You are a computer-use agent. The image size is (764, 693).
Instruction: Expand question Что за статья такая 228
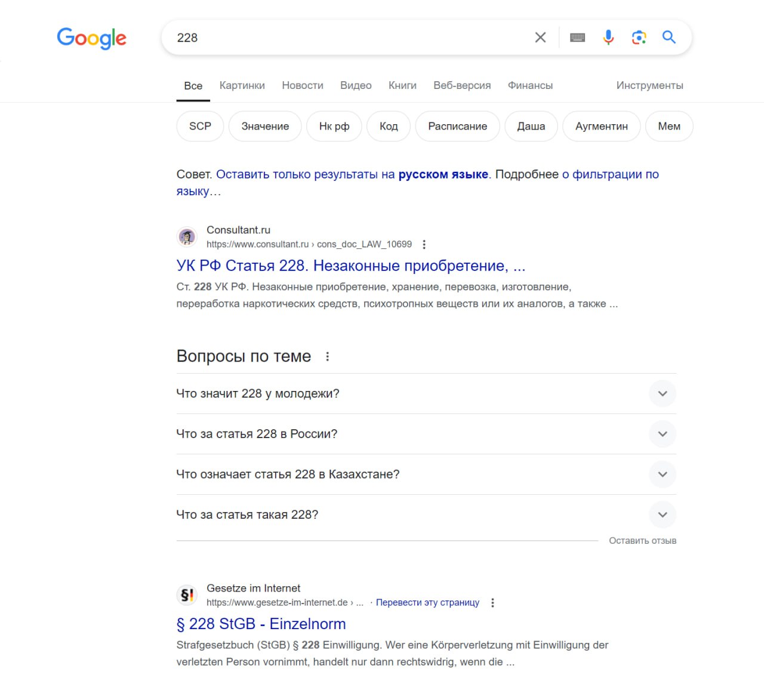[x=662, y=515]
